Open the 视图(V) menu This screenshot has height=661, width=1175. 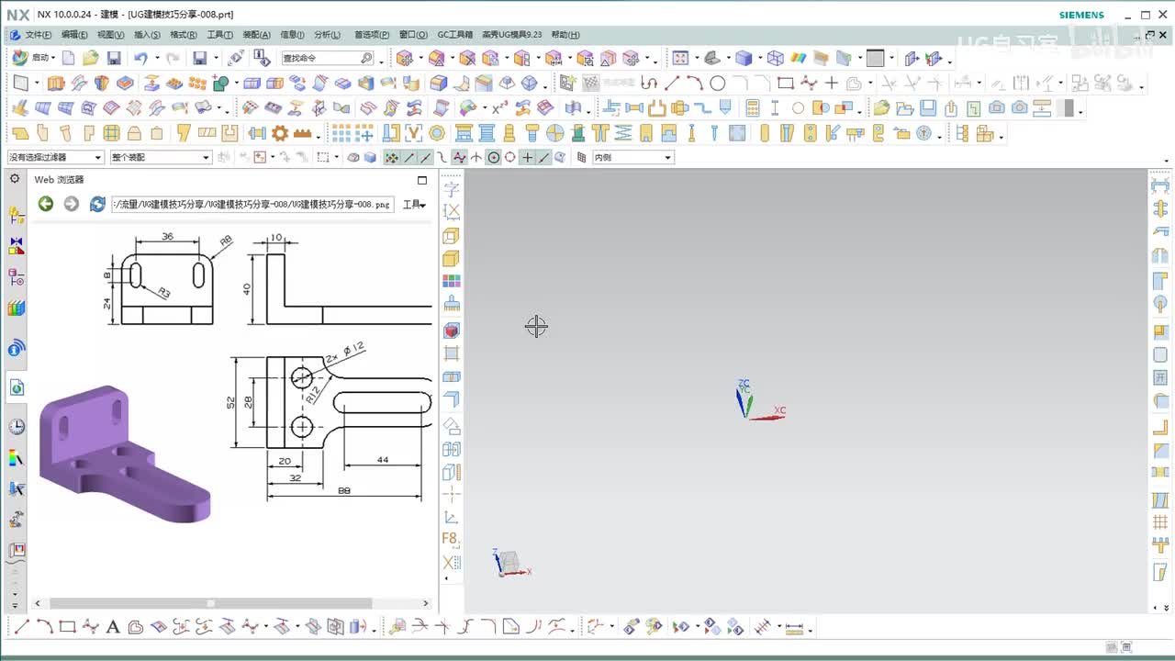click(111, 35)
